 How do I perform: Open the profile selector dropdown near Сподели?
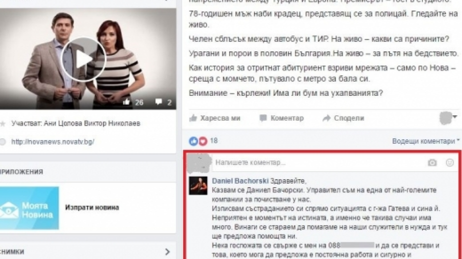[448, 118]
